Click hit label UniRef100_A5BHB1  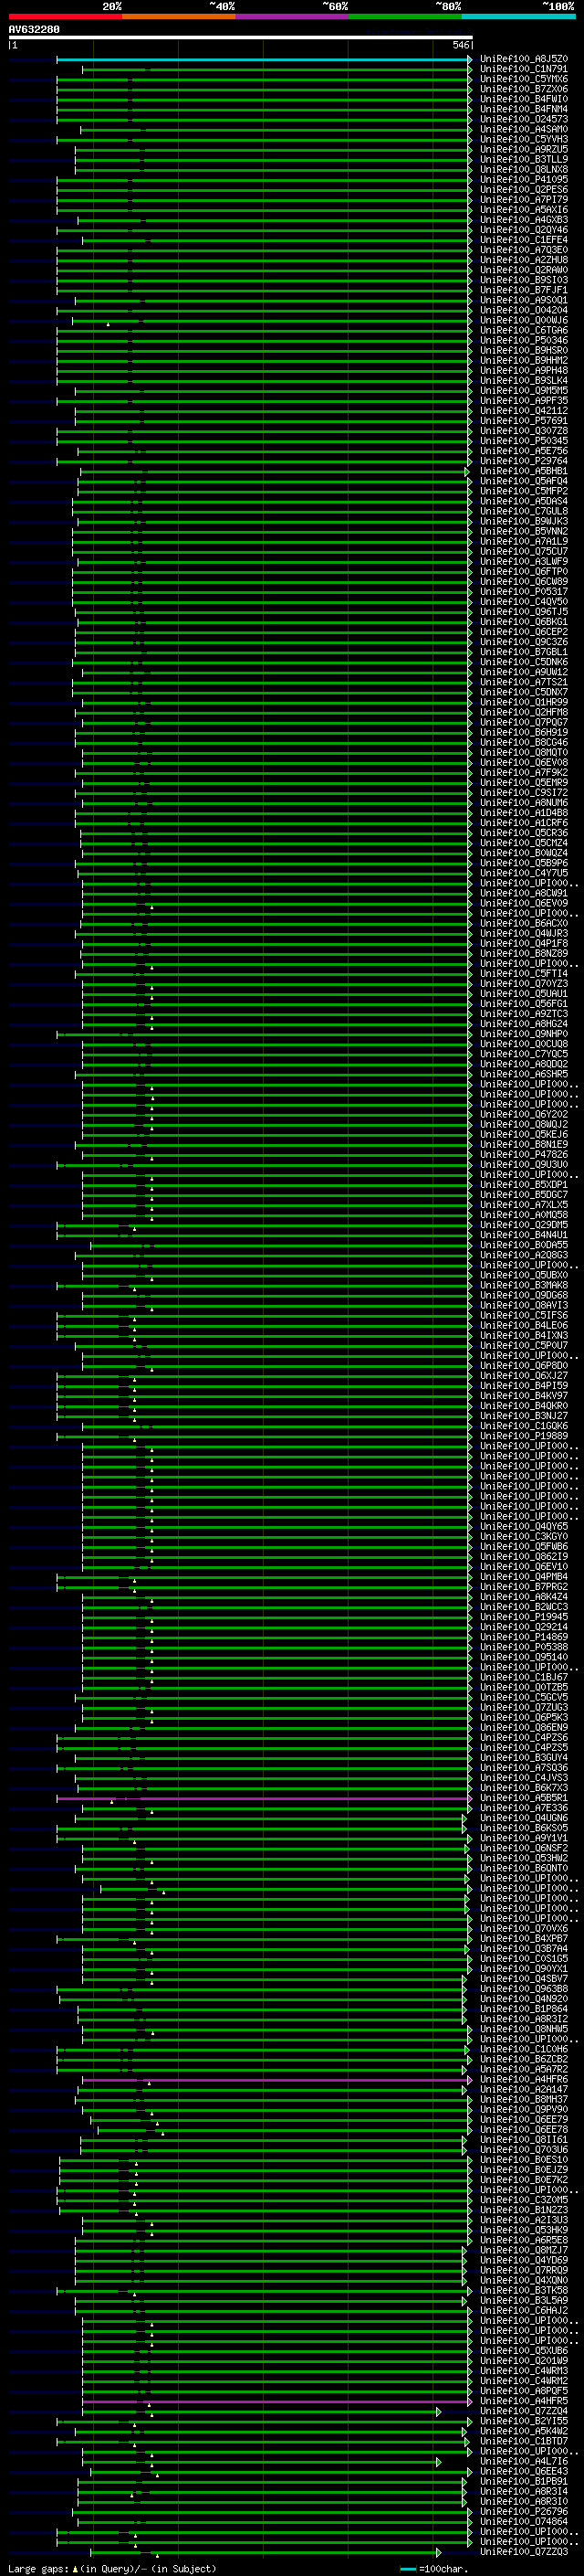point(524,472)
